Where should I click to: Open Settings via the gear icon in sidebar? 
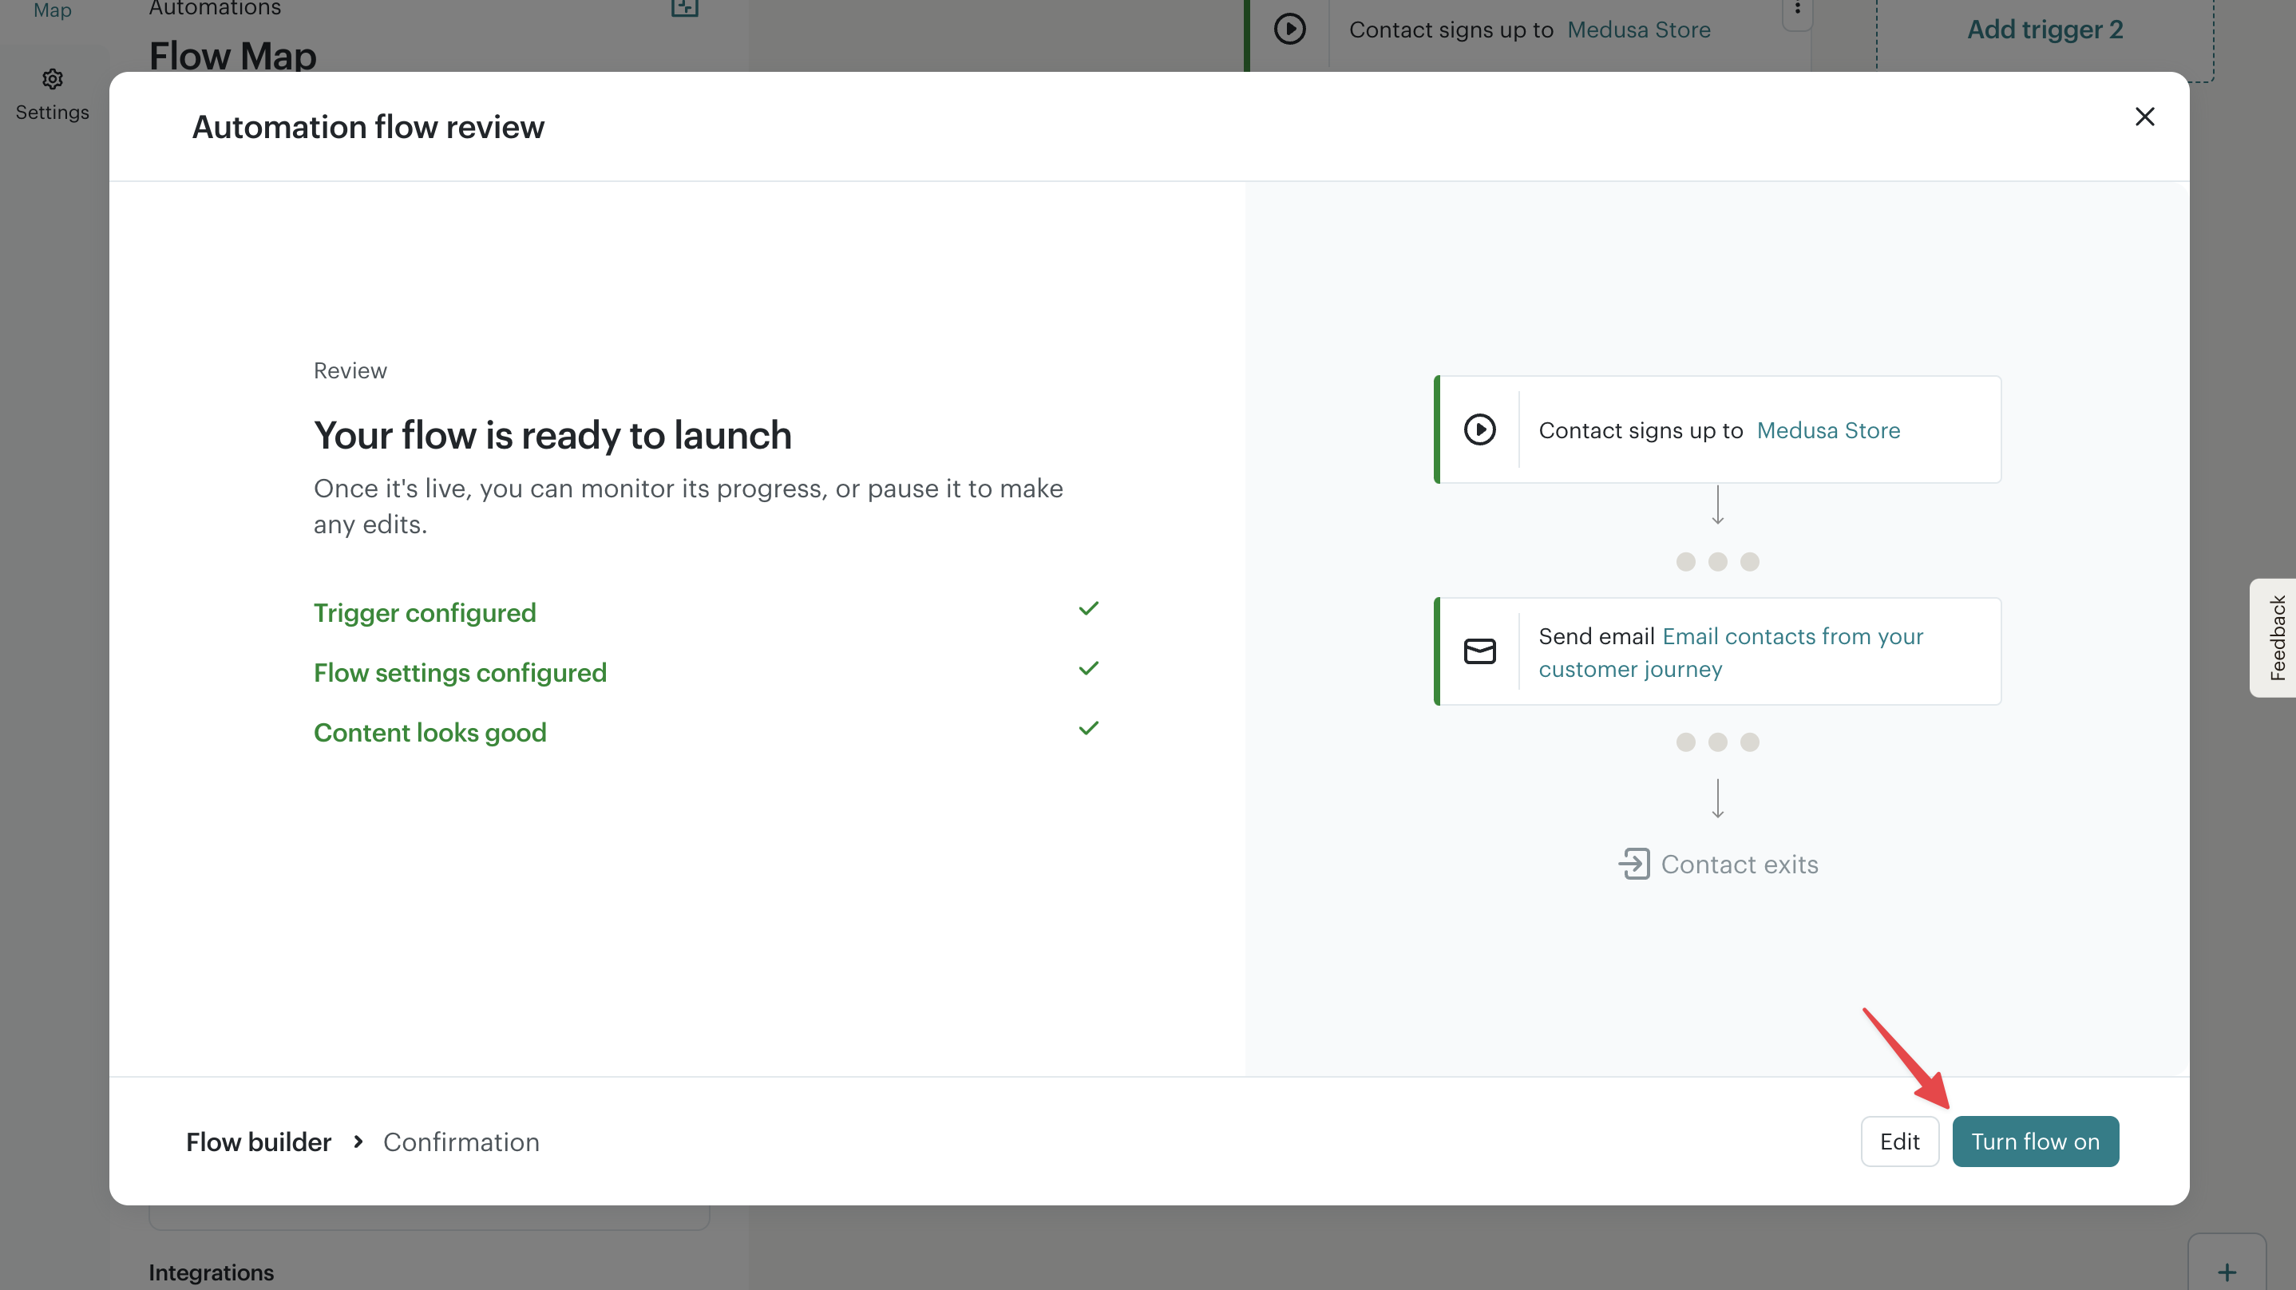tap(52, 78)
